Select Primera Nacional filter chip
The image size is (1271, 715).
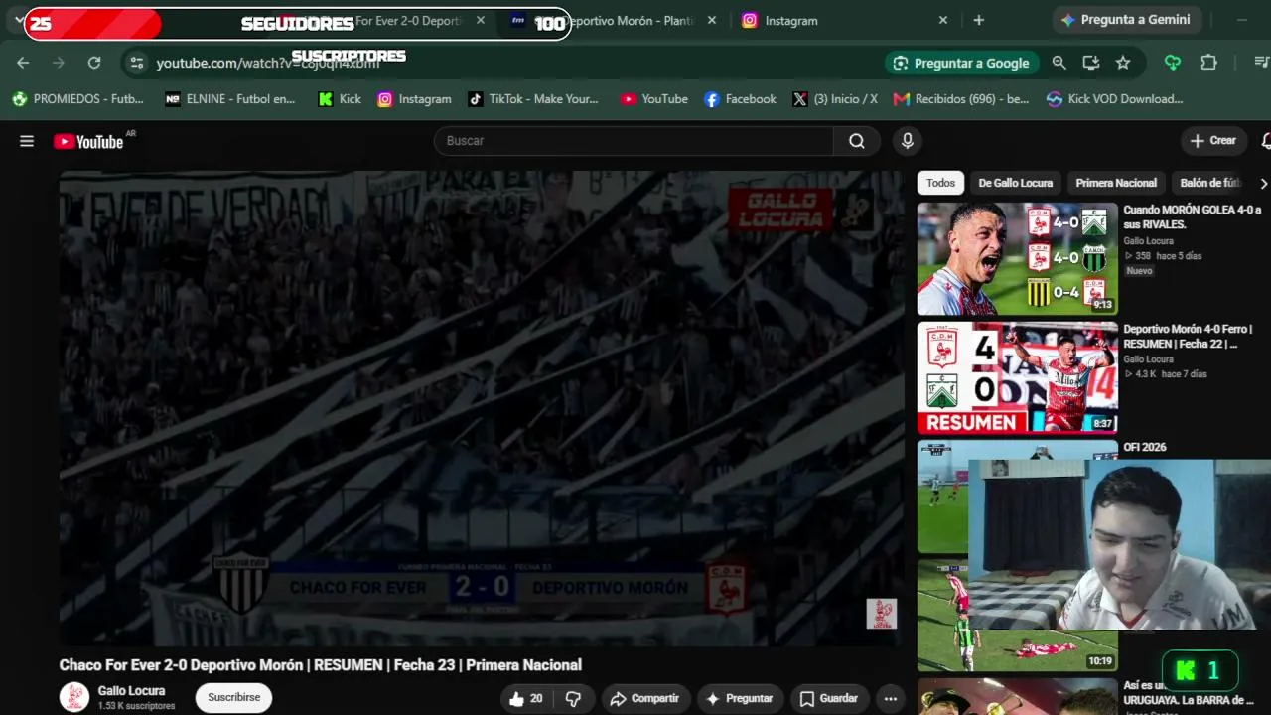(x=1116, y=183)
